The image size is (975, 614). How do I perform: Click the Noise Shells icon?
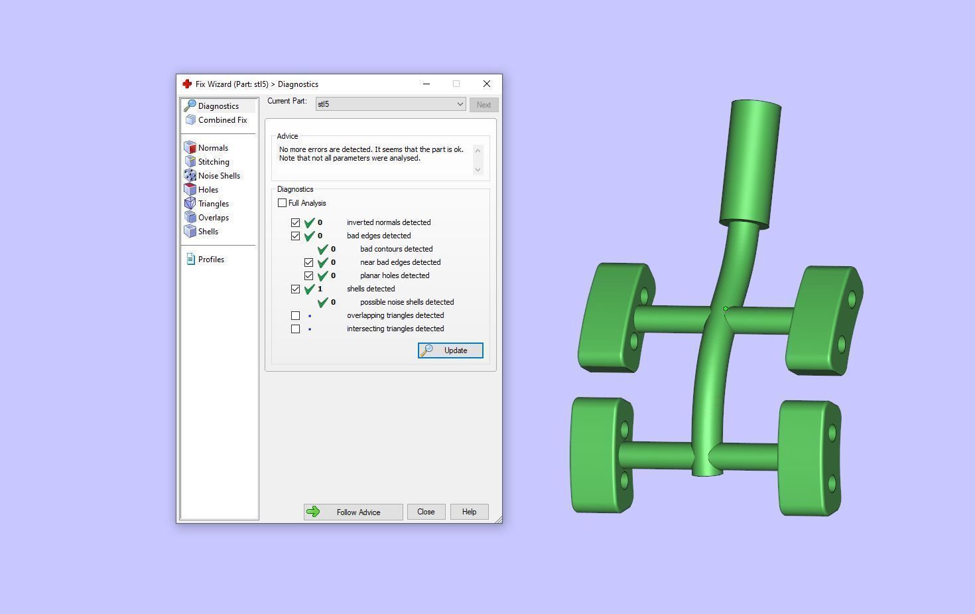click(x=190, y=175)
